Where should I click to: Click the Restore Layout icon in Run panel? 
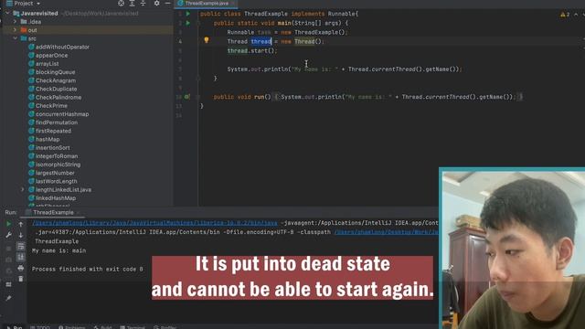[x=8, y=284]
